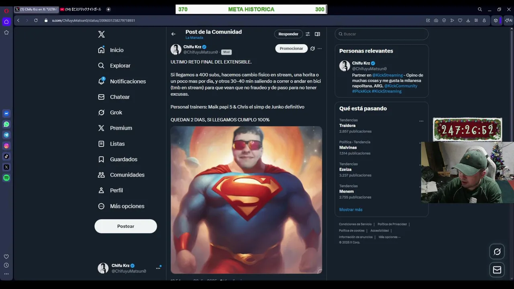The image size is (514, 289).
Task: Open WhatsApp in the Opera sidebar
Action: pos(6,124)
